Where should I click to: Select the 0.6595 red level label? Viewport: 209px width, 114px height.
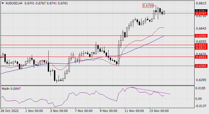pyautogui.click(x=201, y=36)
